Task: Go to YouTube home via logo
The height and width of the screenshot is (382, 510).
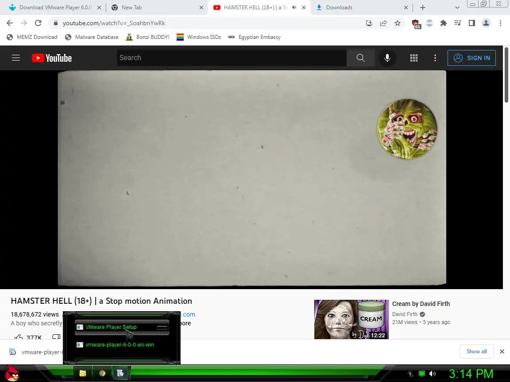Action: click(52, 58)
